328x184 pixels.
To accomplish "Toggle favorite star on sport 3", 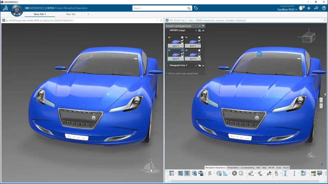I will pyautogui.click(x=182, y=50).
